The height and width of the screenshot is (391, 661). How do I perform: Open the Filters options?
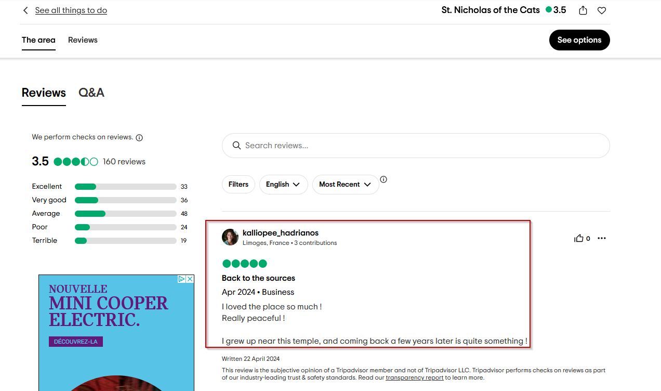coord(239,185)
